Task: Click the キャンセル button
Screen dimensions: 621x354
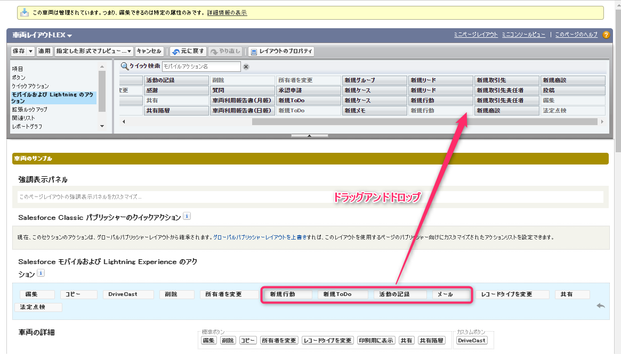Action: point(149,51)
